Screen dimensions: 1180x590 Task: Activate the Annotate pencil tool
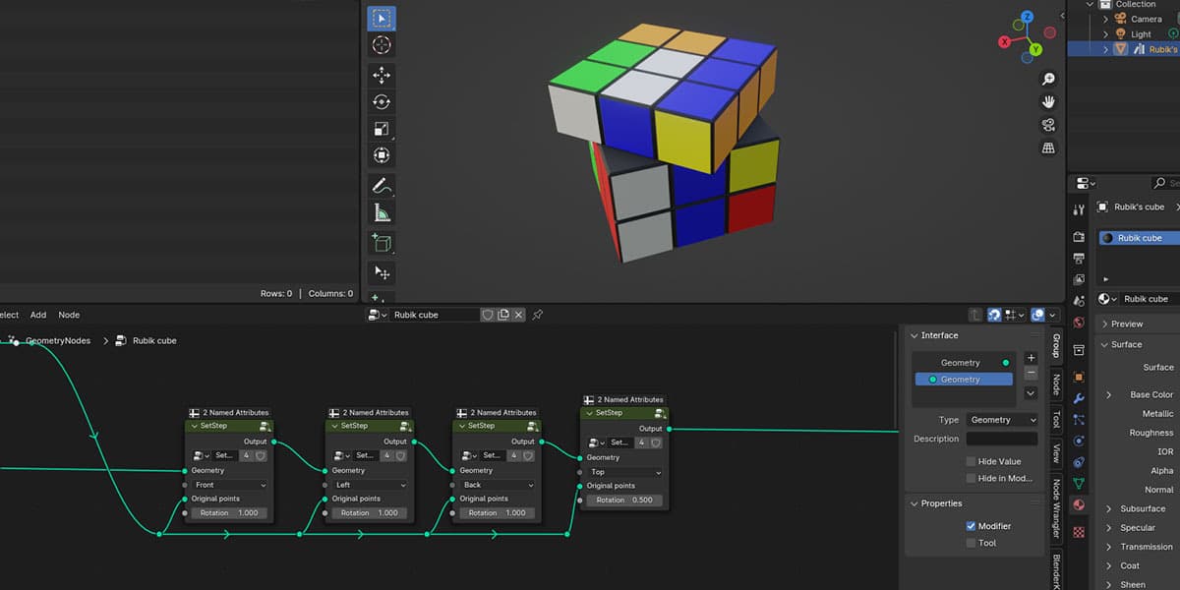[x=382, y=186]
